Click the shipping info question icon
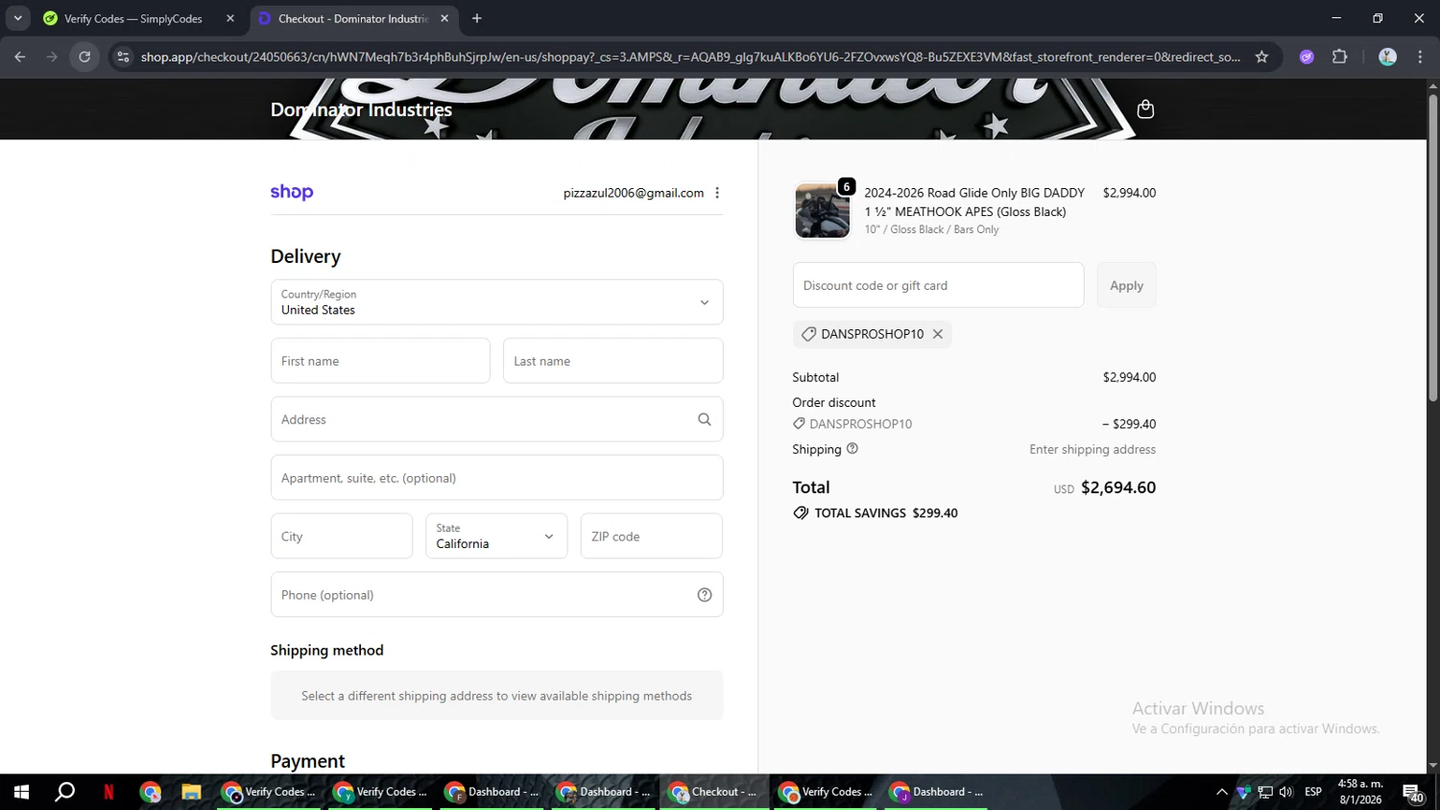The height and width of the screenshot is (810, 1440). click(x=852, y=448)
